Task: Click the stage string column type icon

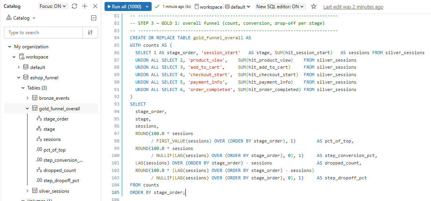Action: [39, 129]
